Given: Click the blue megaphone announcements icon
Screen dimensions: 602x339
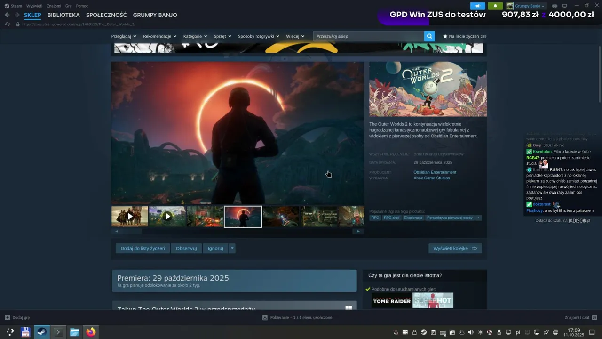Looking at the screenshot, I should click(x=477, y=6).
